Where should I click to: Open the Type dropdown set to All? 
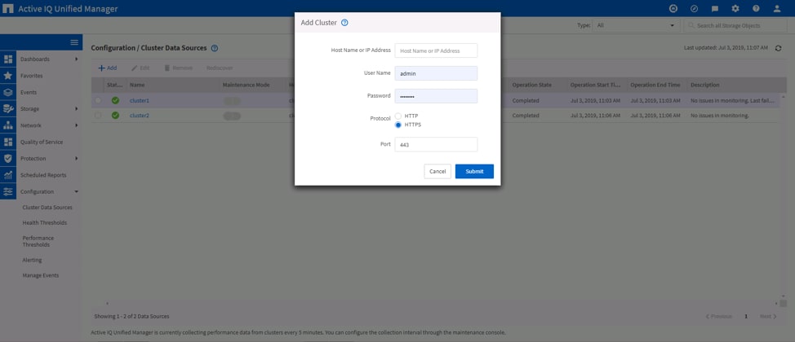[x=636, y=25]
